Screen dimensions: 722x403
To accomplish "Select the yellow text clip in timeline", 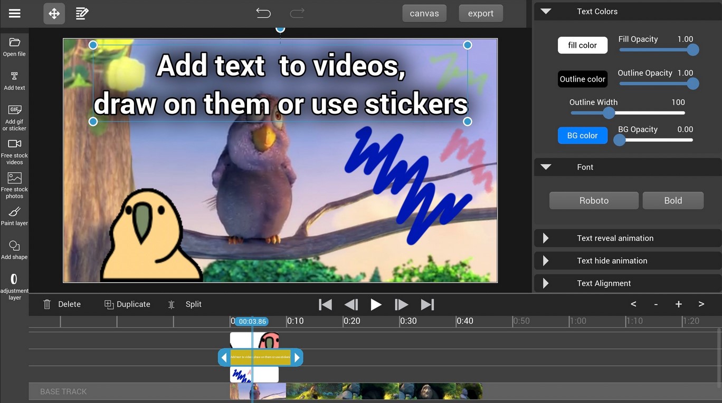I will tap(260, 358).
